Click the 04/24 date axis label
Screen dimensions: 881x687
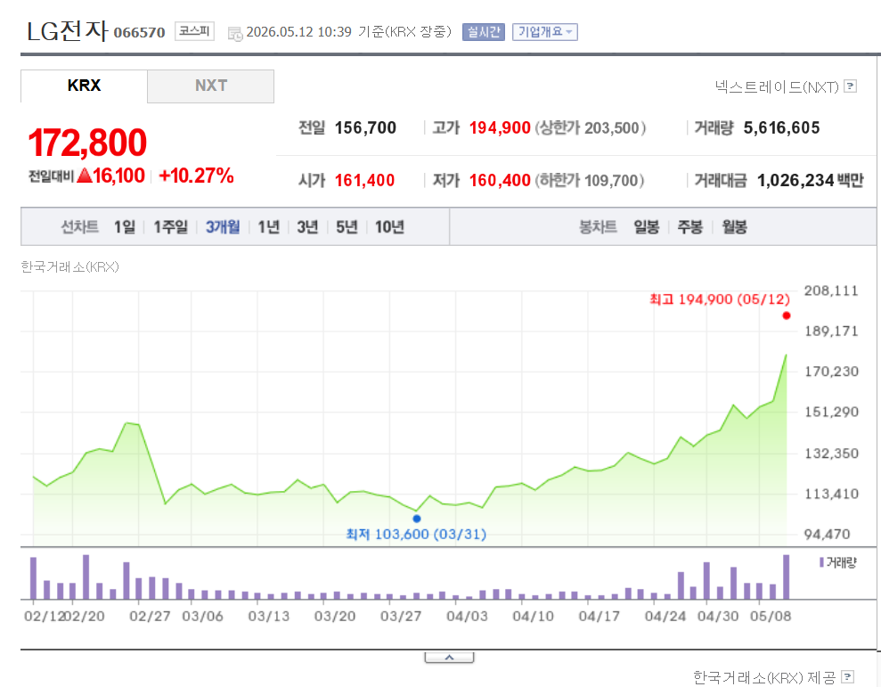[665, 617]
